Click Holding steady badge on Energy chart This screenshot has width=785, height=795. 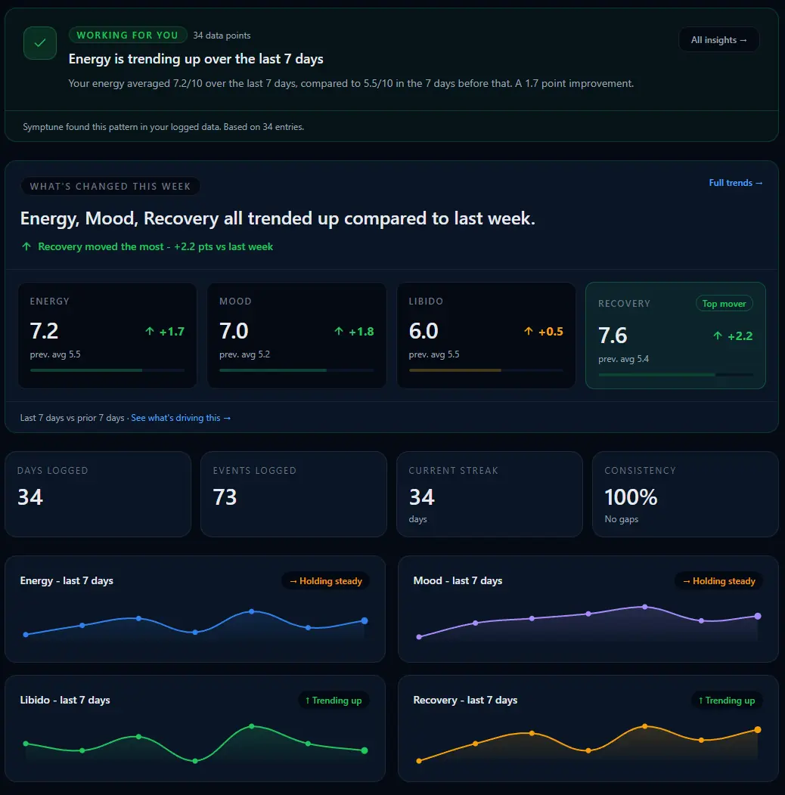click(x=325, y=581)
